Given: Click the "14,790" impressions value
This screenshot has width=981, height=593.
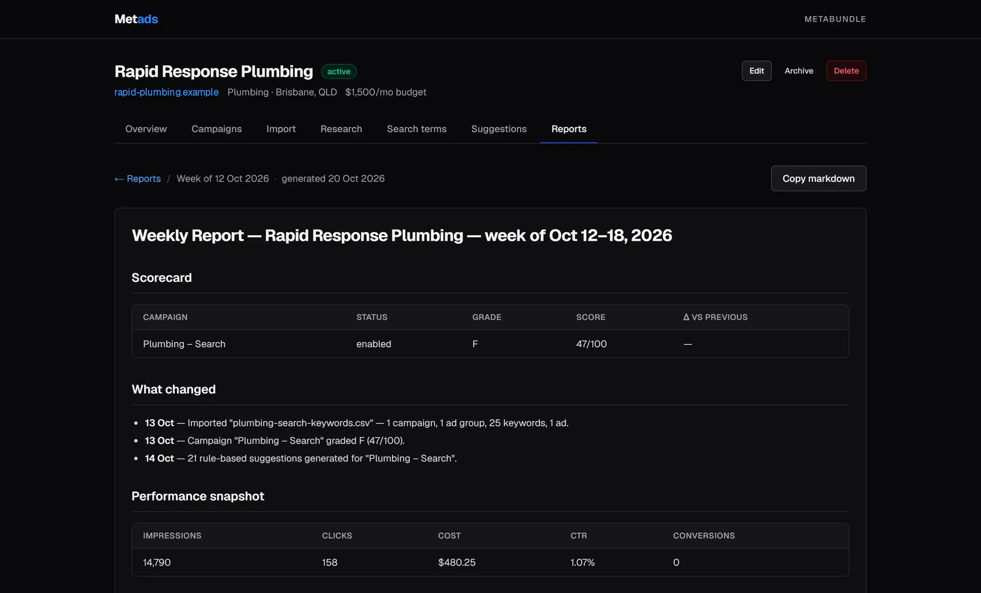Looking at the screenshot, I should pos(157,562).
